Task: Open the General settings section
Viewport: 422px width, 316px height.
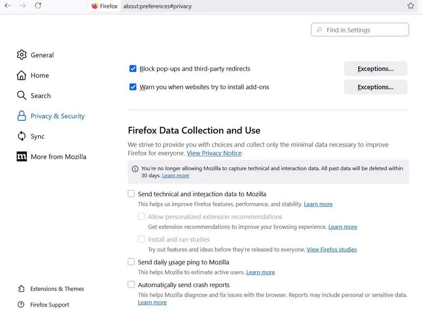Action: tap(42, 55)
